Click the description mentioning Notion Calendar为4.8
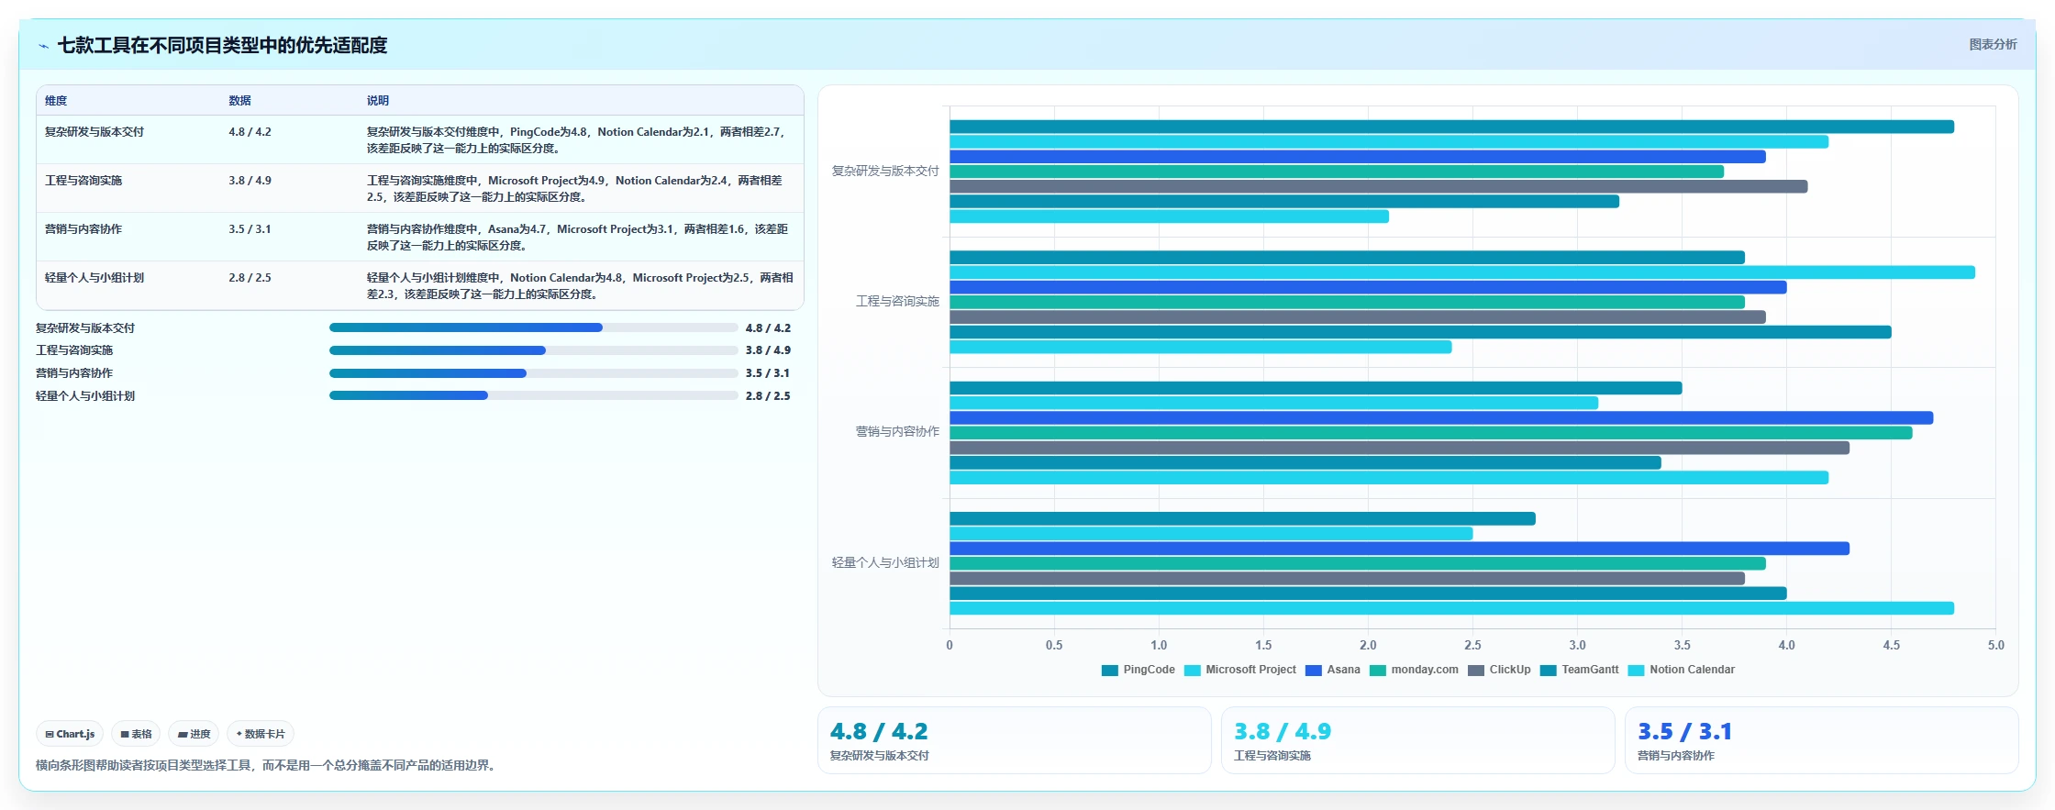 (580, 286)
